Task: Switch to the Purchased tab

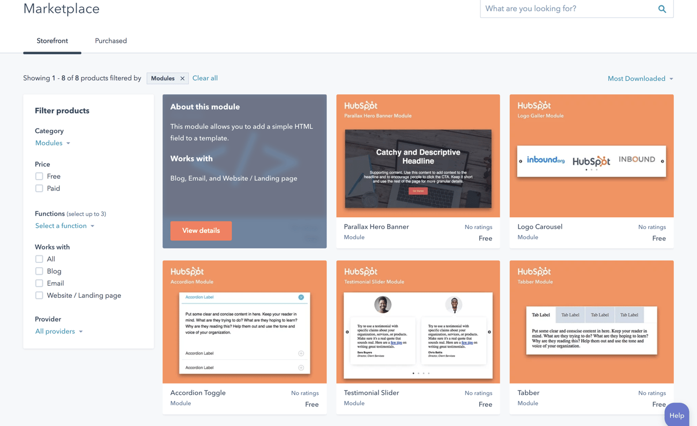Action: point(111,41)
